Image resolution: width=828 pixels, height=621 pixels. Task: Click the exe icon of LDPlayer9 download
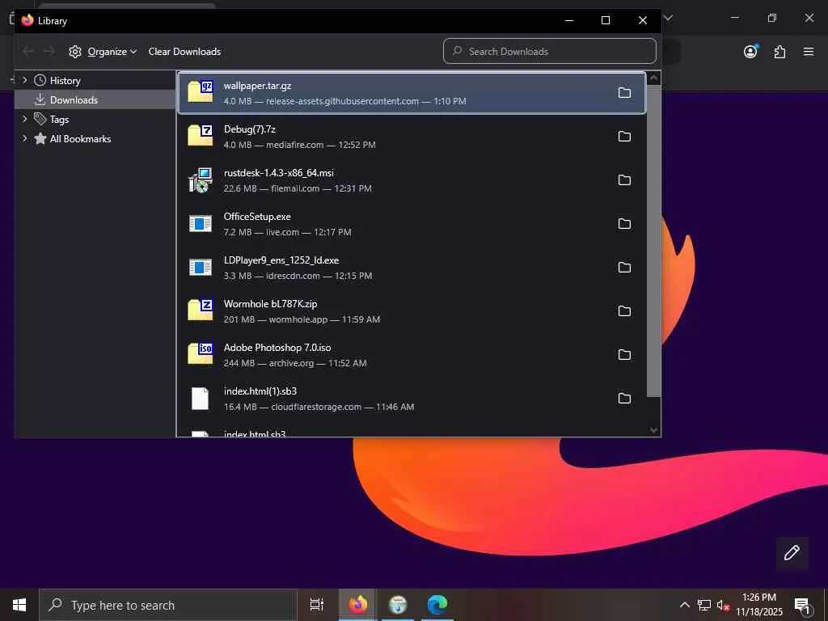coord(201,267)
